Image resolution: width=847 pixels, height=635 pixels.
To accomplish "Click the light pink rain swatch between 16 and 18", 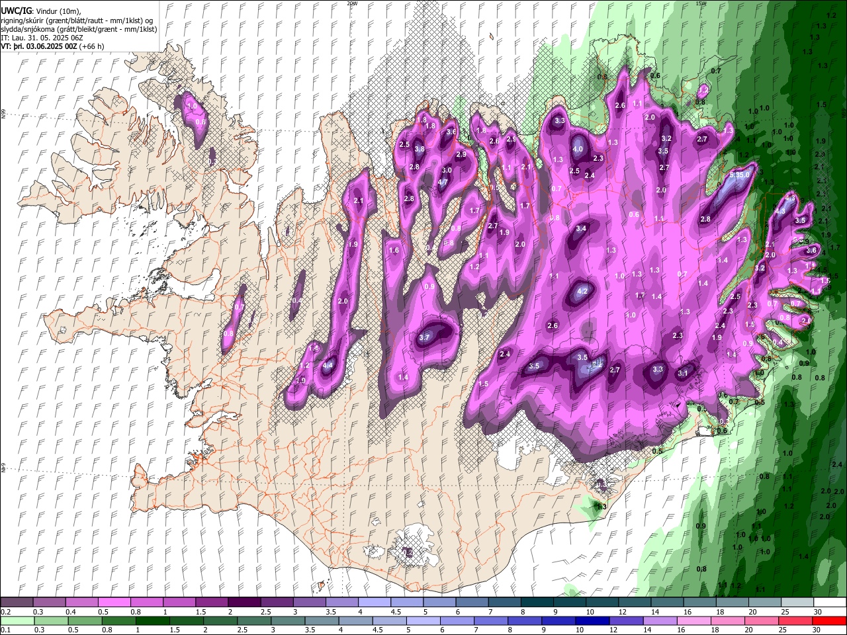I will click(x=693, y=620).
